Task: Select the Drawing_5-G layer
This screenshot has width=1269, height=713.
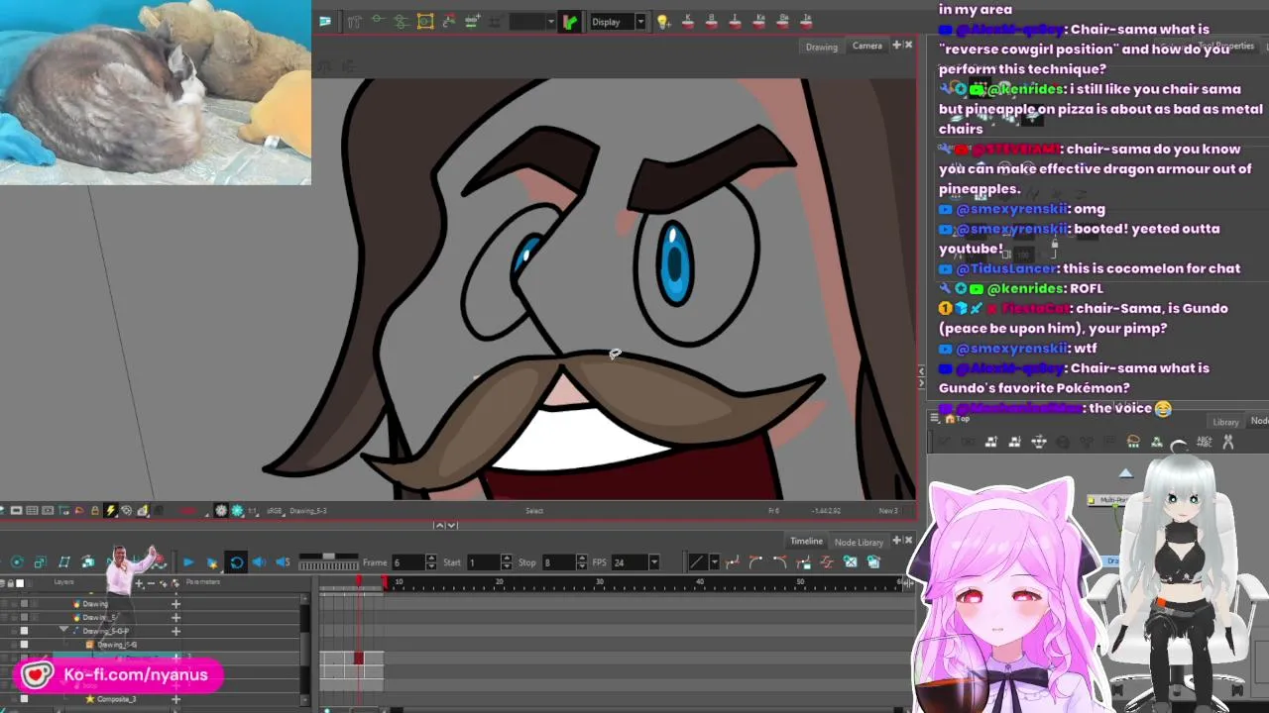Action: (117, 645)
